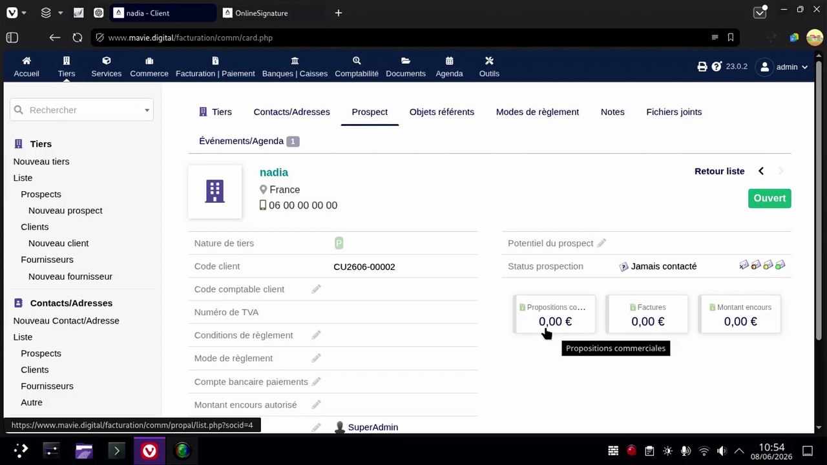Open the workspaces dropdown arrow
The image size is (827, 465).
pos(60,13)
